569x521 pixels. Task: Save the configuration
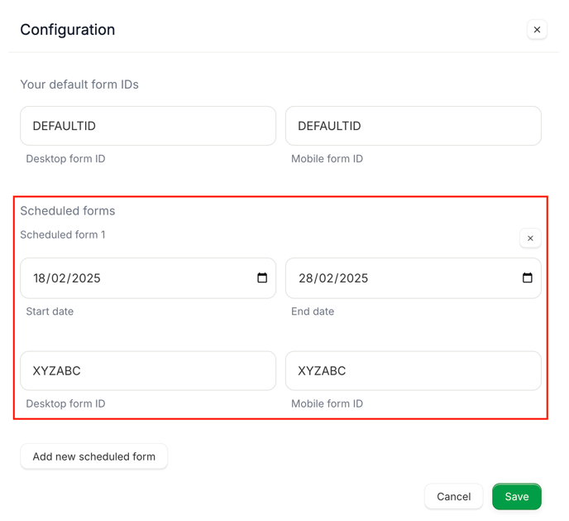click(517, 497)
